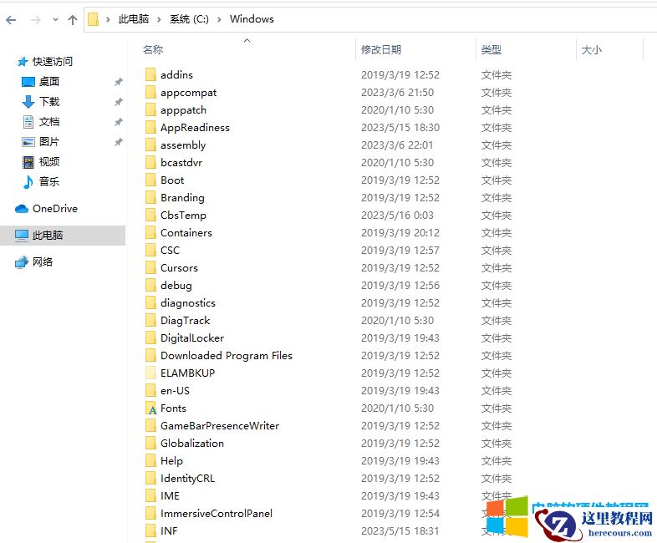This screenshot has width=657, height=543.
Task: Select OneDrive in the sidebar
Action: 55,209
